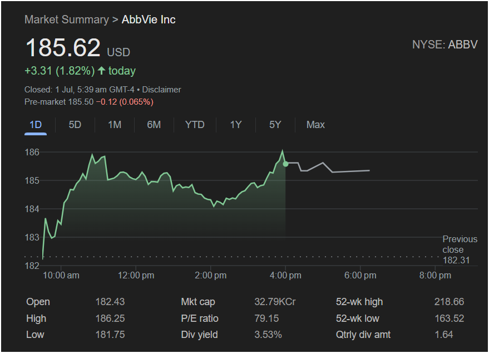Click the Market Summary breadcrumb link
489x353 pixels.
click(67, 19)
